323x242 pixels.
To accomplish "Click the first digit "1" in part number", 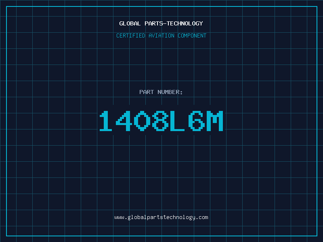I will coord(106,121).
